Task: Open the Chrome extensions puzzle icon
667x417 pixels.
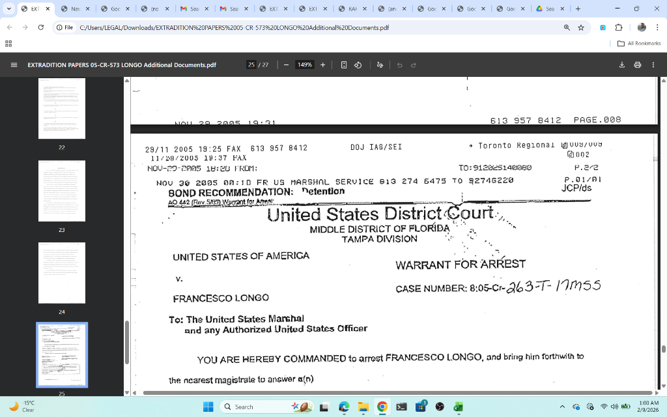Action: tap(617, 27)
